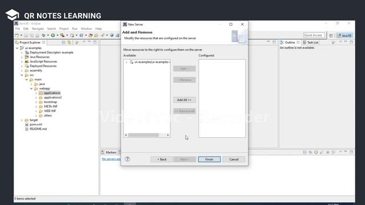Select the assembly folder
Image resolution: width=365 pixels, height=205 pixels.
[x=36, y=71]
